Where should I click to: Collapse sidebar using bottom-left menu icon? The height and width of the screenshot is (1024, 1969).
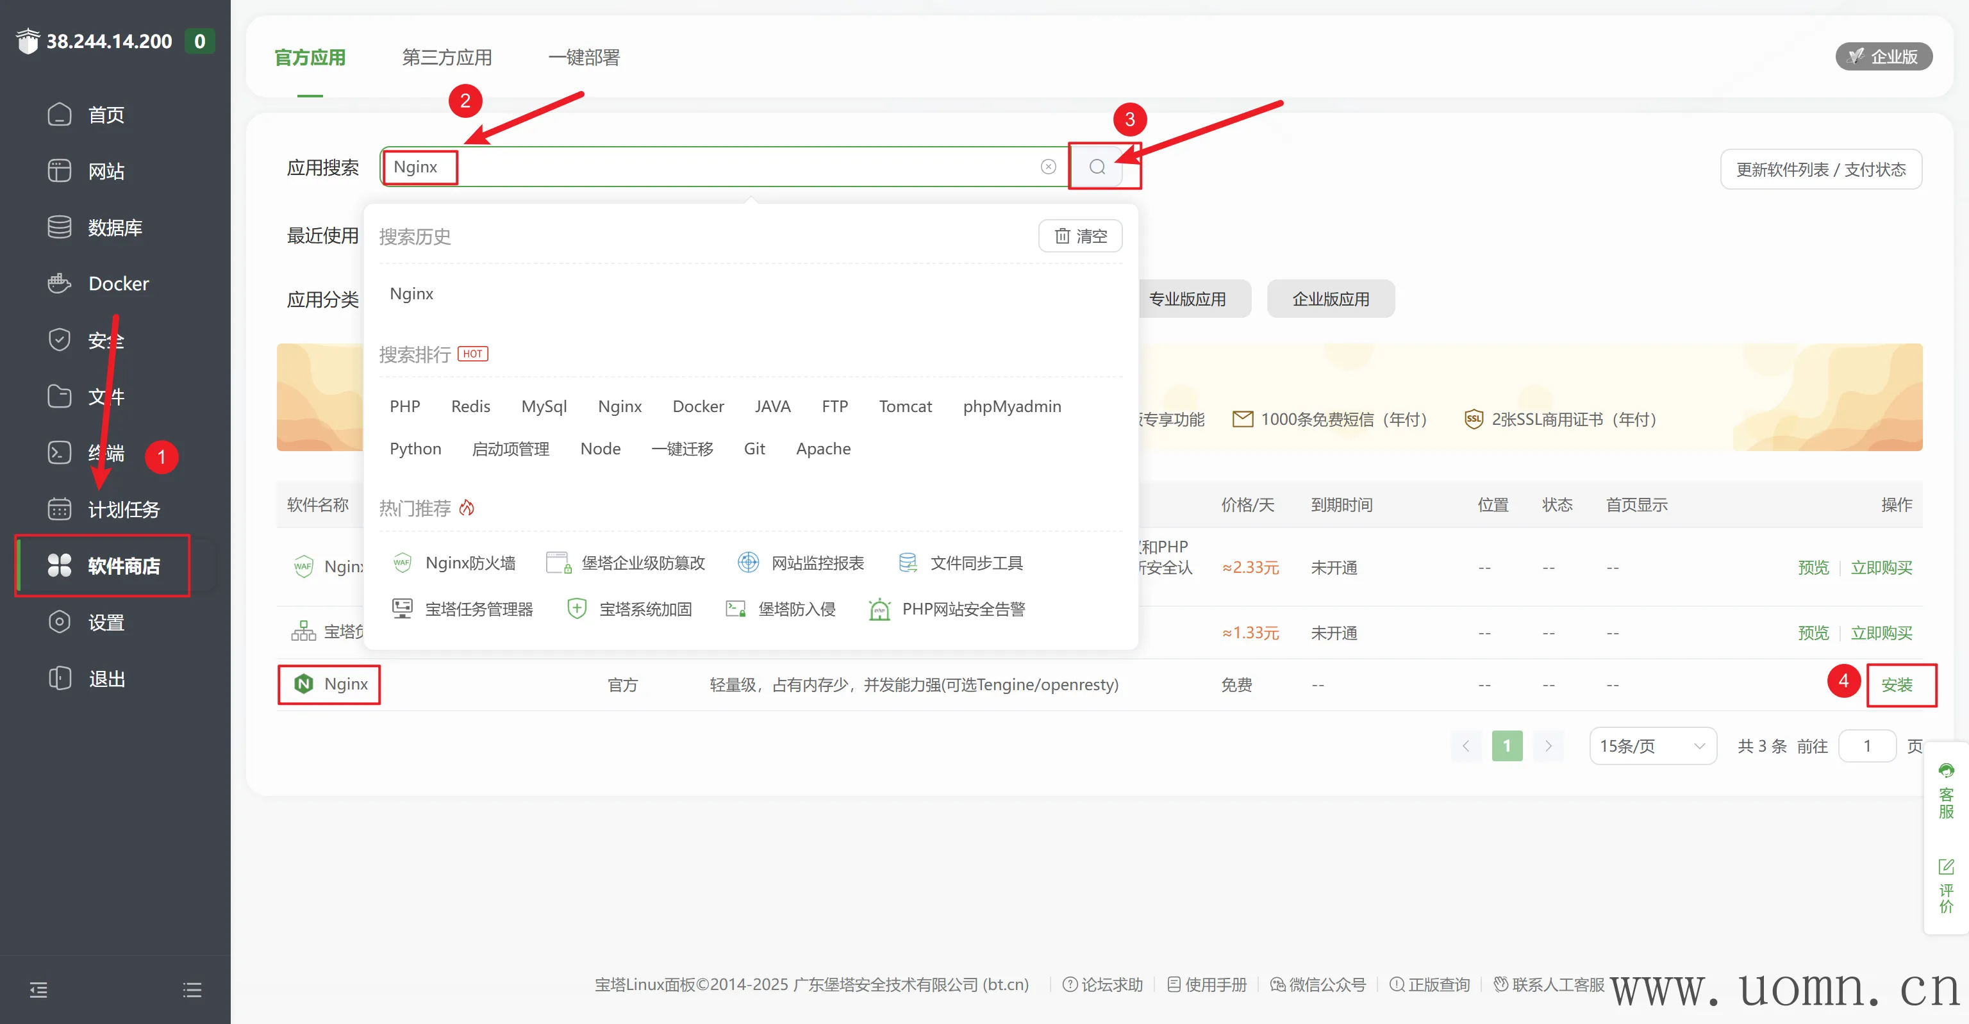38,989
